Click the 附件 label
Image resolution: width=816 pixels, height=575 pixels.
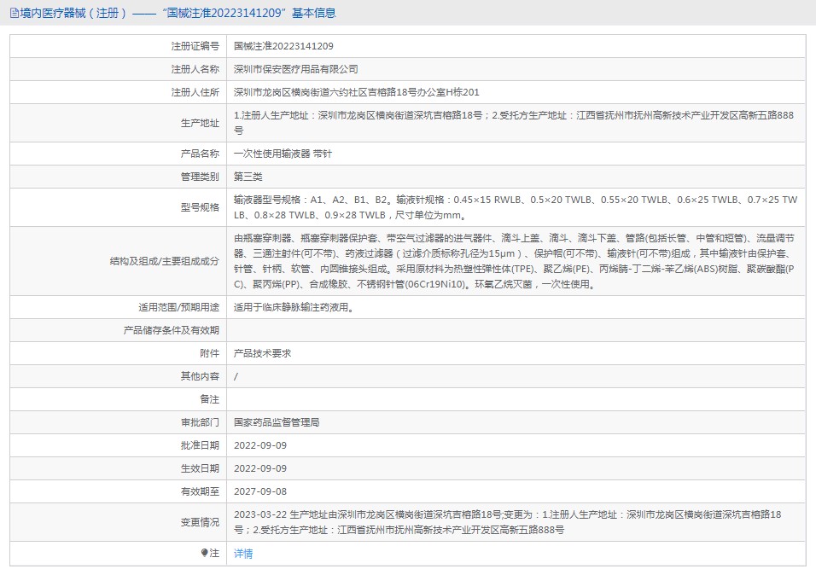210,353
